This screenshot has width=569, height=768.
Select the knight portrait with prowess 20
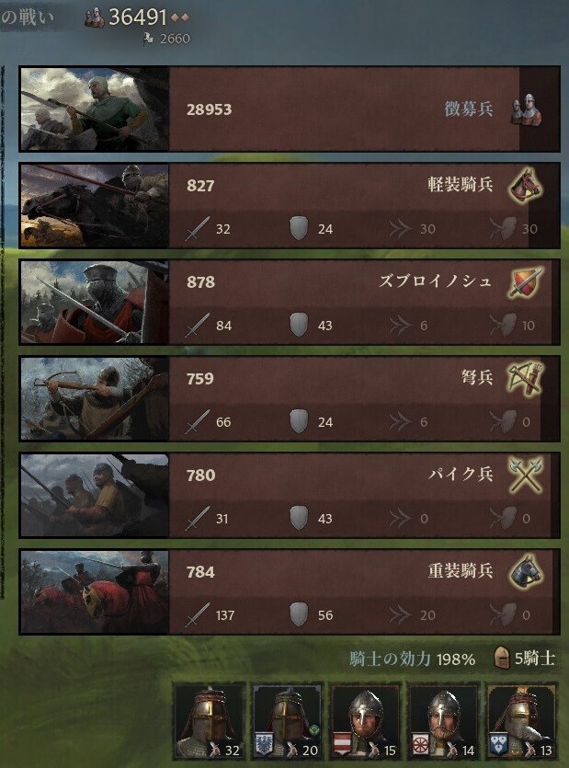click(288, 720)
